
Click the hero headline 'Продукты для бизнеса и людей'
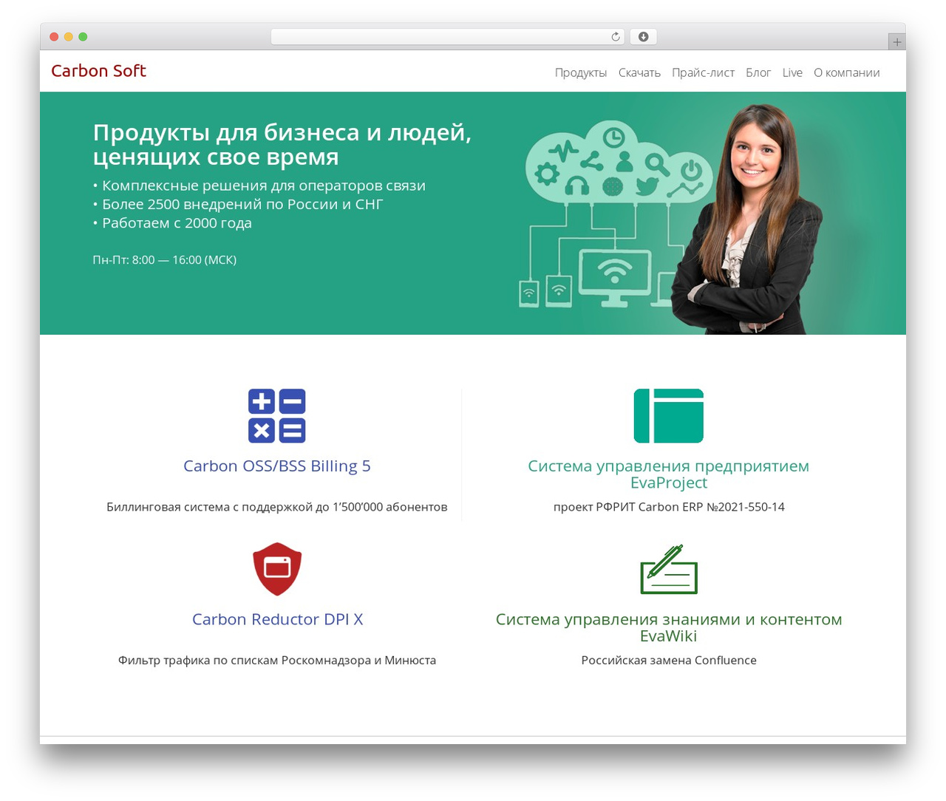[x=282, y=144]
